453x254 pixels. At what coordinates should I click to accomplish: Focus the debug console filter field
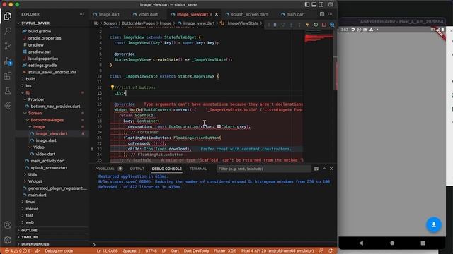[264, 169]
